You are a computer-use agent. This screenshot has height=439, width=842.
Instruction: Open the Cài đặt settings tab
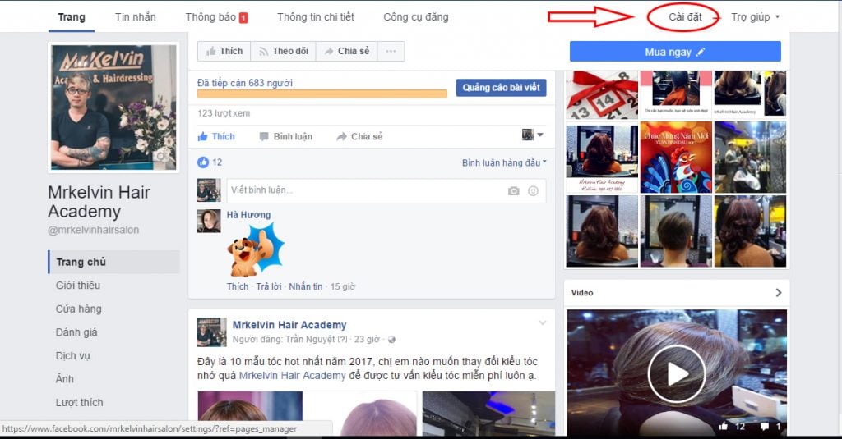point(685,16)
